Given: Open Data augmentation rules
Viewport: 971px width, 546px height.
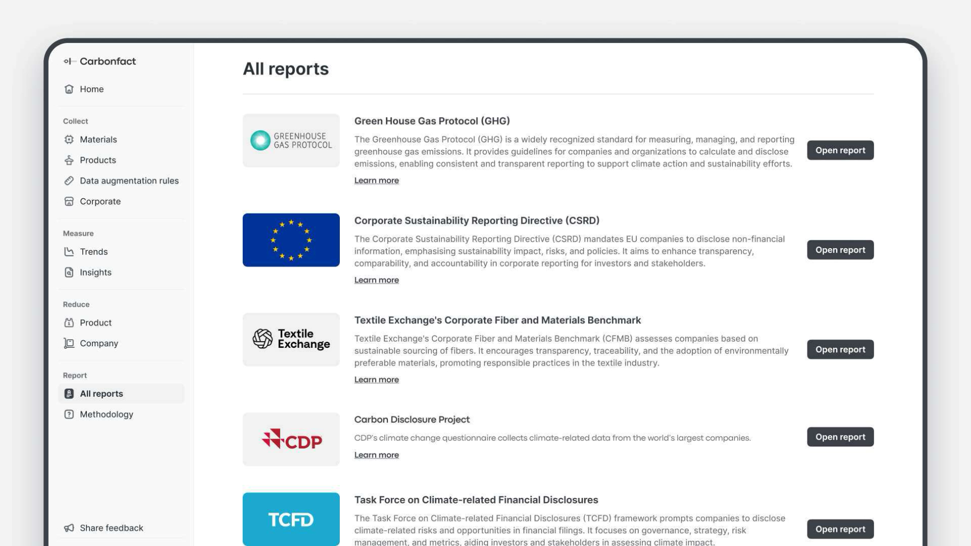Looking at the screenshot, I should coord(121,181).
